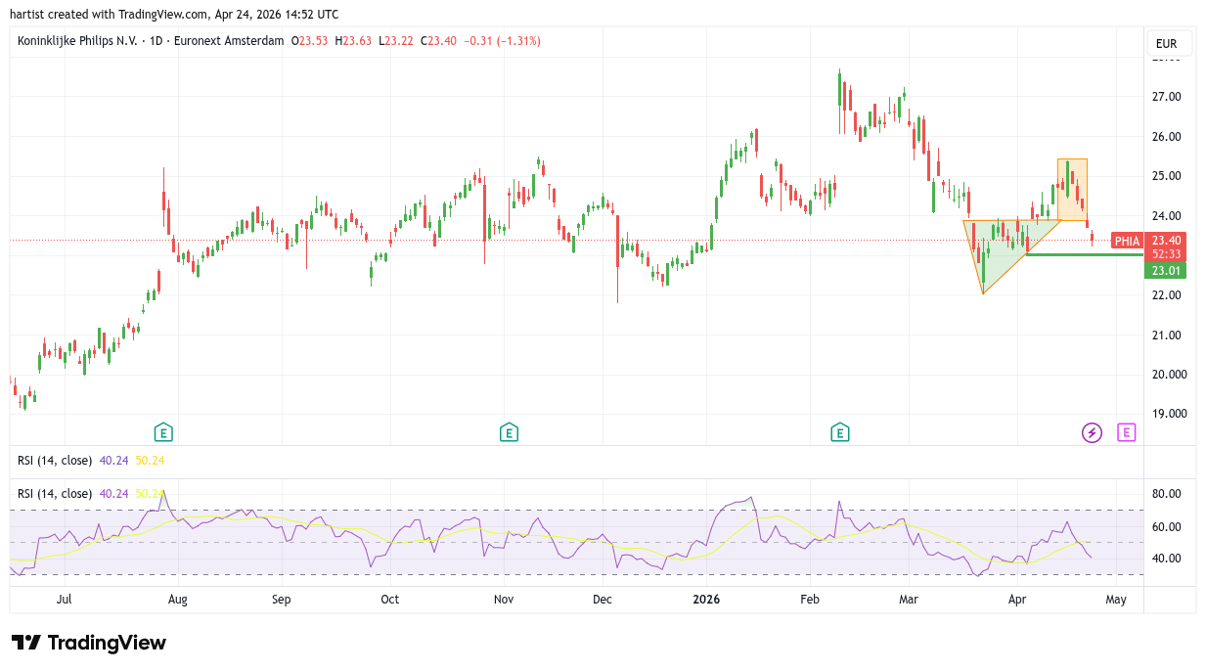1206x672 pixels.
Task: Click the pink upcoming earnings E icon
Action: pos(1127,432)
